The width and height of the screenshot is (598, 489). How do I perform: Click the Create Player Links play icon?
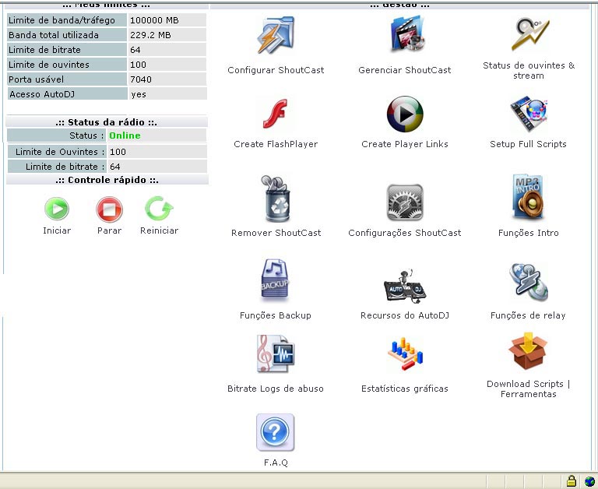pos(405,114)
